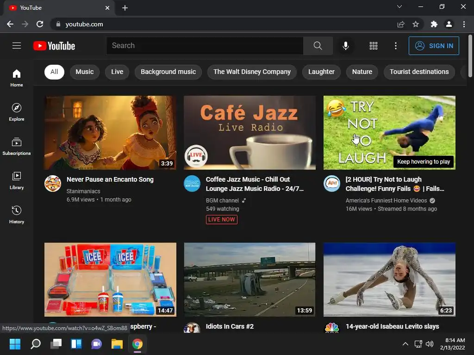Select the Music filter chip
Viewport: 474px width, 355px height.
coord(85,72)
